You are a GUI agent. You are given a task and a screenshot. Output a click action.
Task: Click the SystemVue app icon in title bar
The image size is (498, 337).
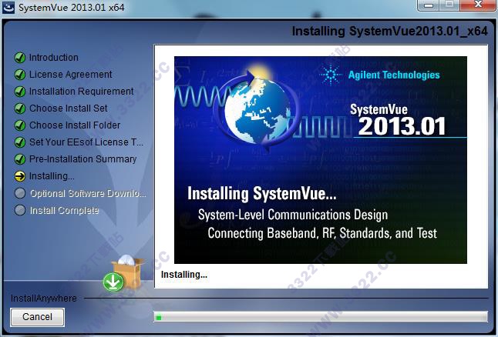[x=8, y=7]
